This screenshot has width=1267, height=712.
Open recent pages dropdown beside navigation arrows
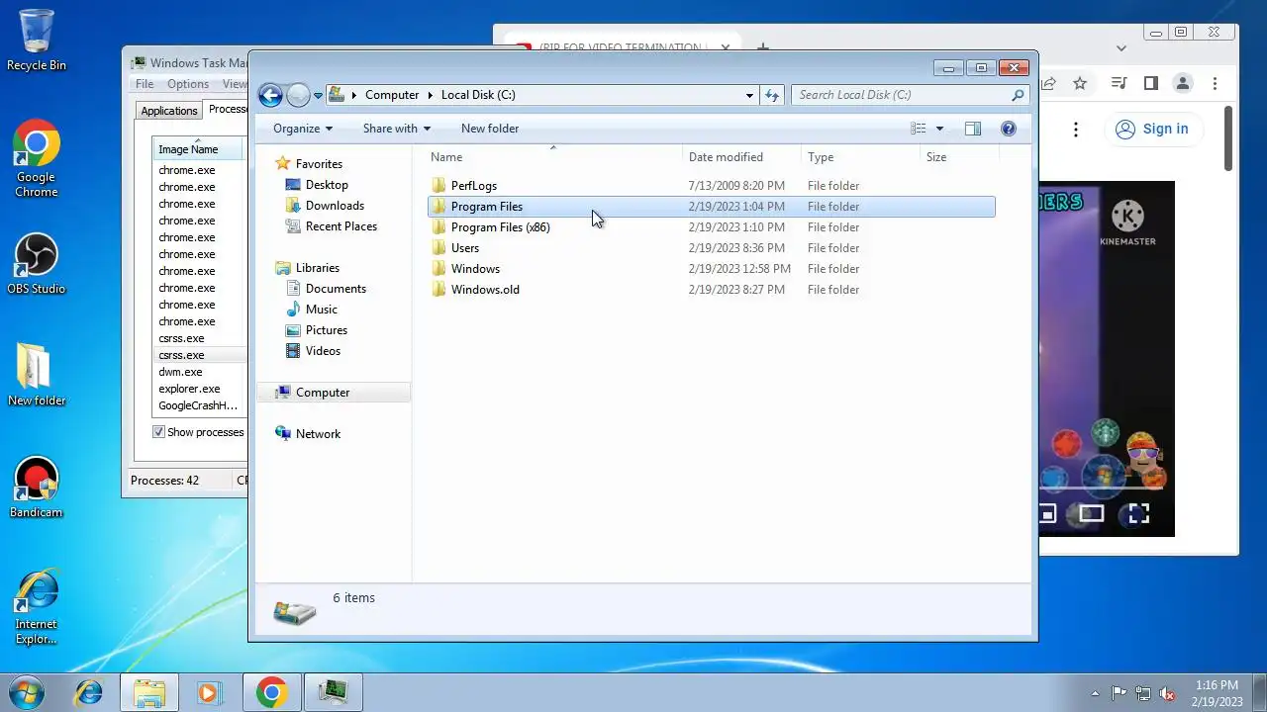[318, 96]
